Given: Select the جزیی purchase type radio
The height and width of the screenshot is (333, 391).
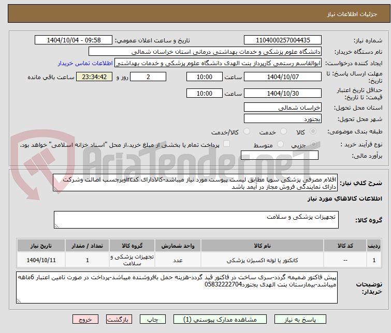Looking at the screenshot, I should click(313, 144).
